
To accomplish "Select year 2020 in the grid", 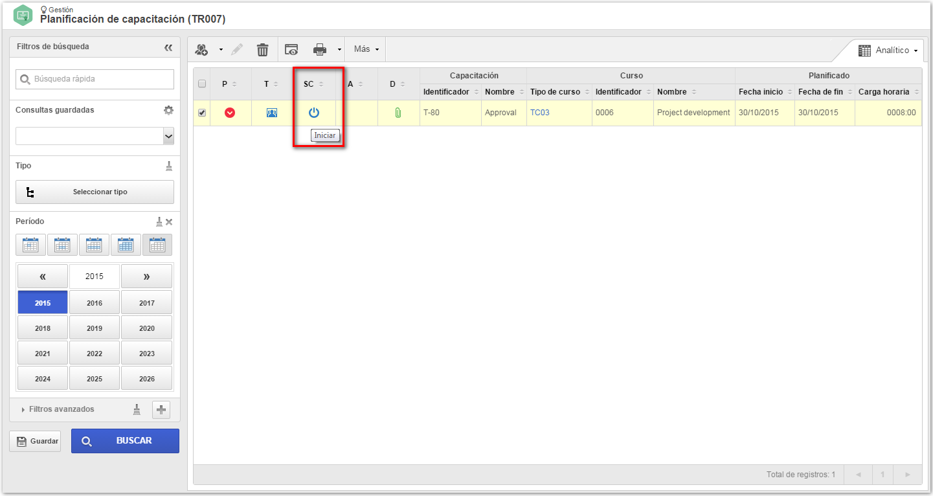I will [146, 328].
